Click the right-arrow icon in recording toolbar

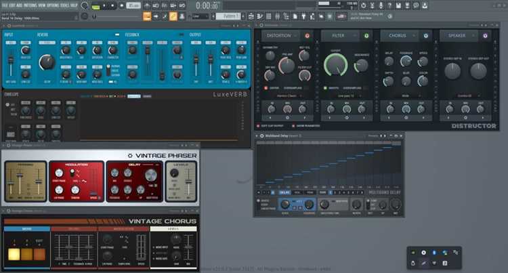[156, 16]
